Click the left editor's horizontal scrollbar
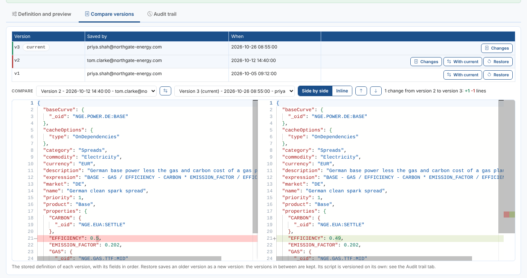 point(129,258)
